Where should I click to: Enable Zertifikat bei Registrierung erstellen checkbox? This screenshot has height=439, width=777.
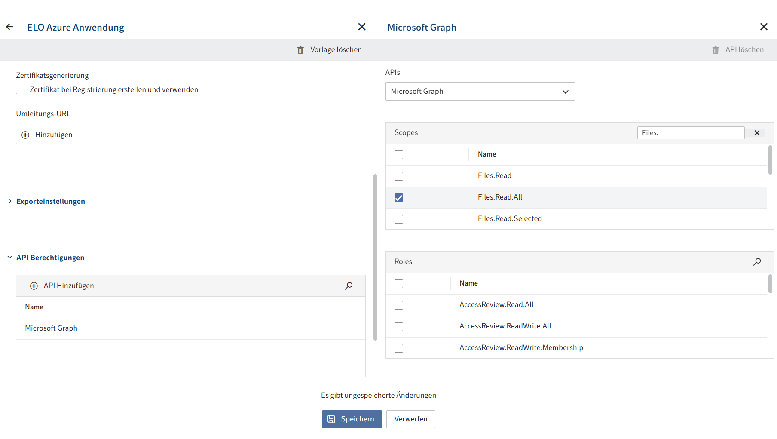click(x=20, y=90)
